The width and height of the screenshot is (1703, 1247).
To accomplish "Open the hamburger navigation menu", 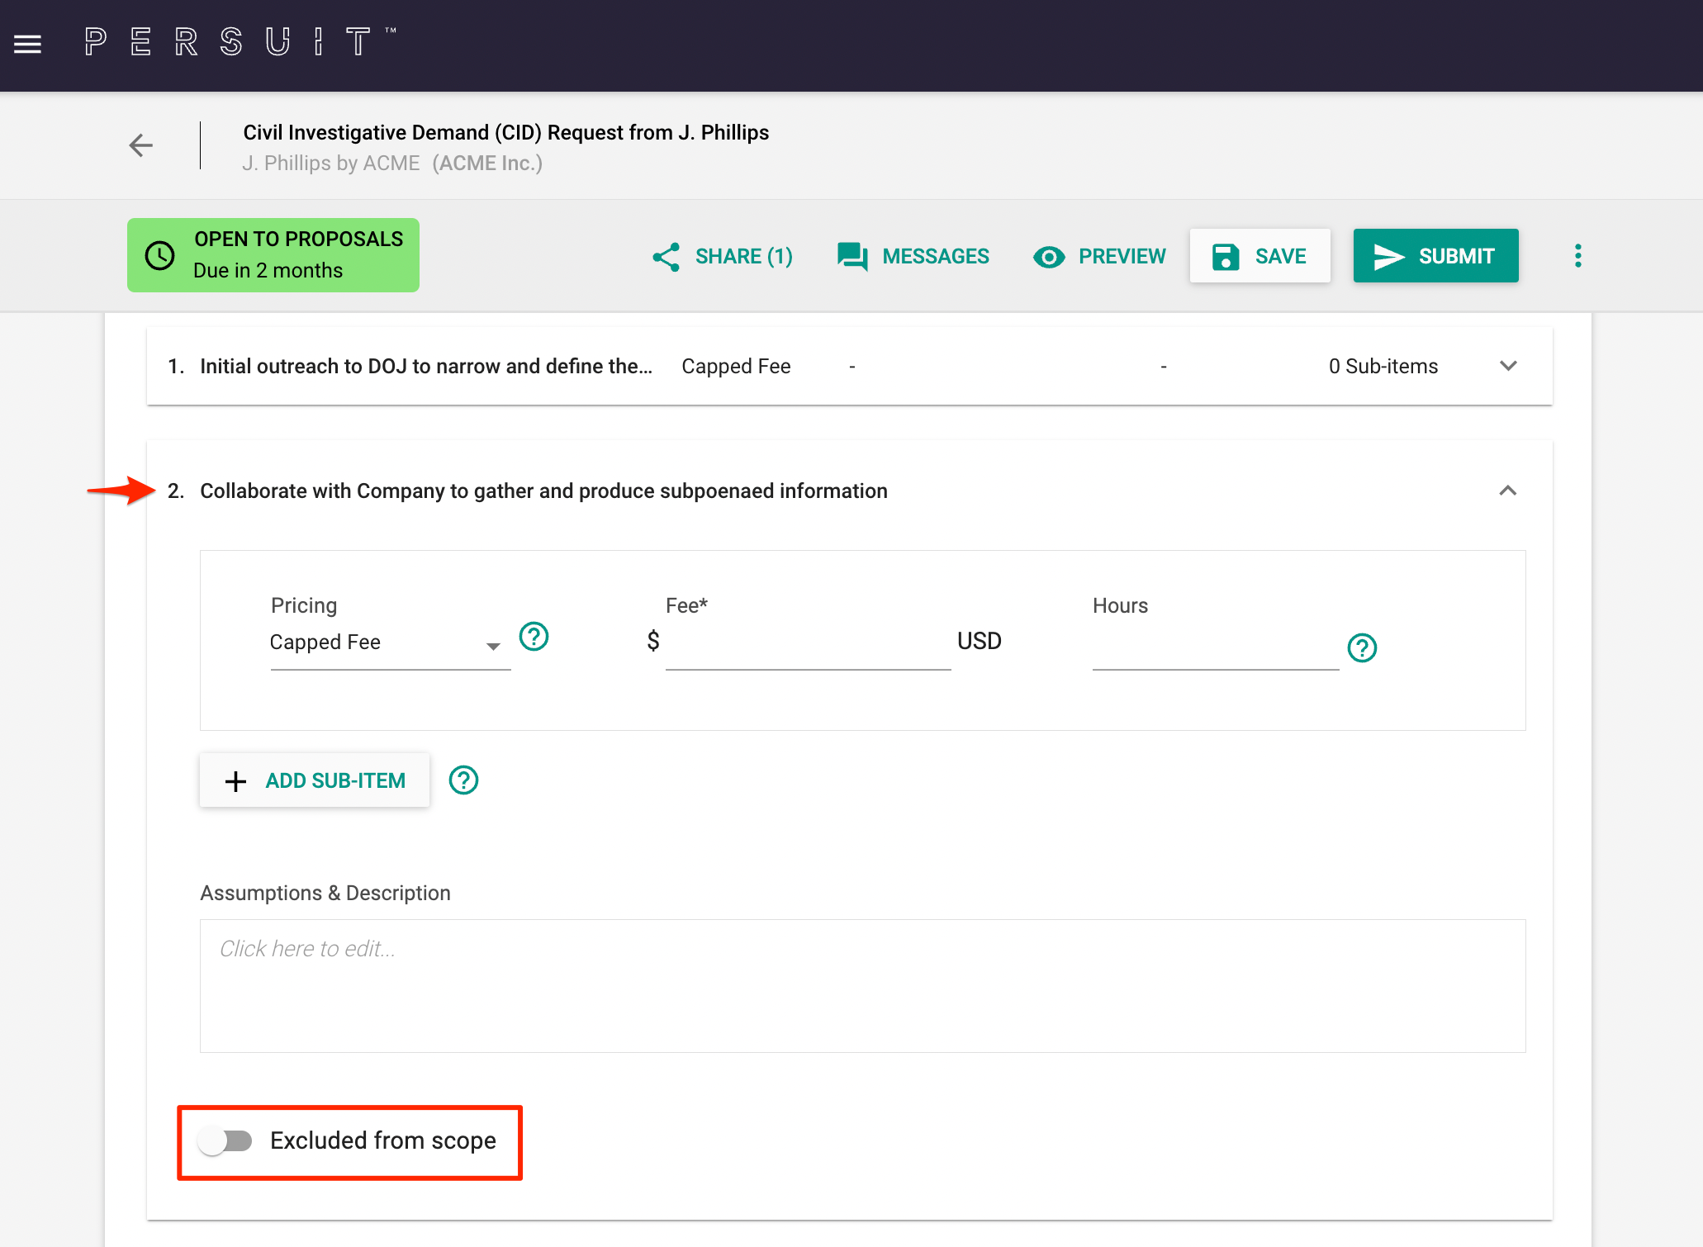I will [x=27, y=44].
